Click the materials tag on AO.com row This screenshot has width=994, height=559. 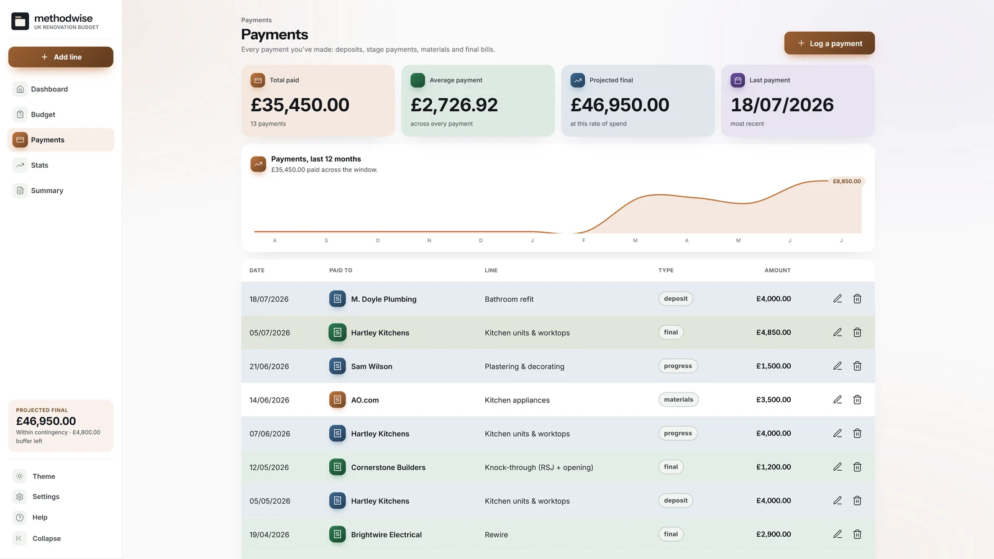[x=678, y=399]
